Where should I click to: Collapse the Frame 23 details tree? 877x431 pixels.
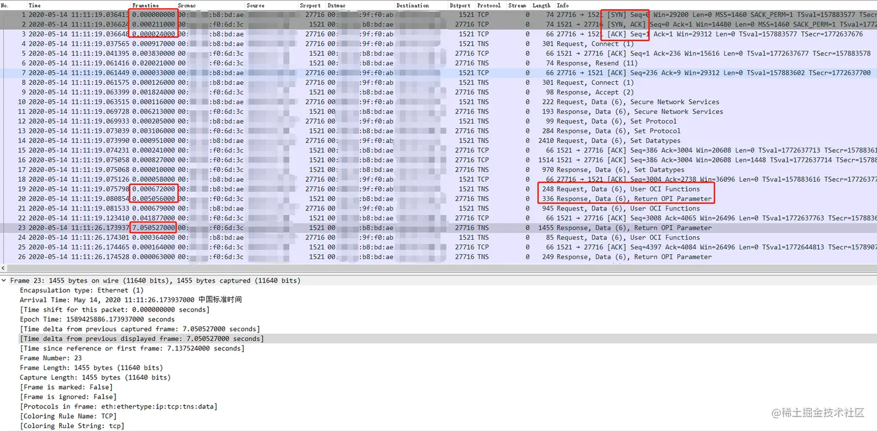click(5, 280)
